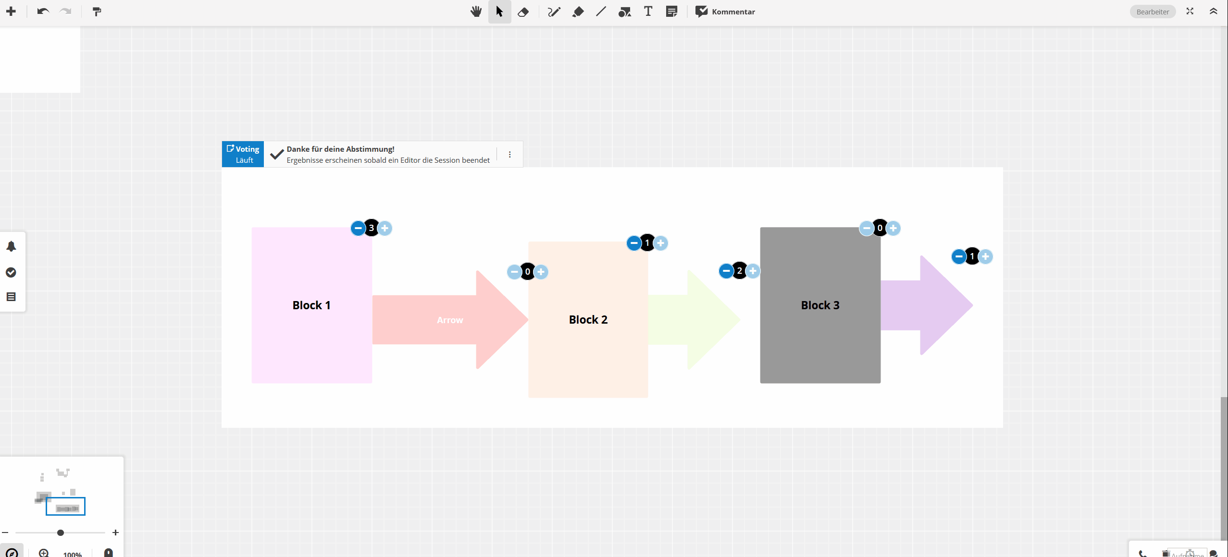
Task: Undo the last action
Action: pyautogui.click(x=43, y=11)
